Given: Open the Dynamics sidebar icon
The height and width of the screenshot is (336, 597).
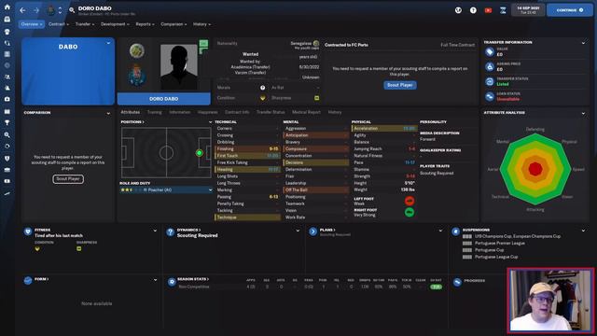Looking at the screenshot, I should coord(7,43).
